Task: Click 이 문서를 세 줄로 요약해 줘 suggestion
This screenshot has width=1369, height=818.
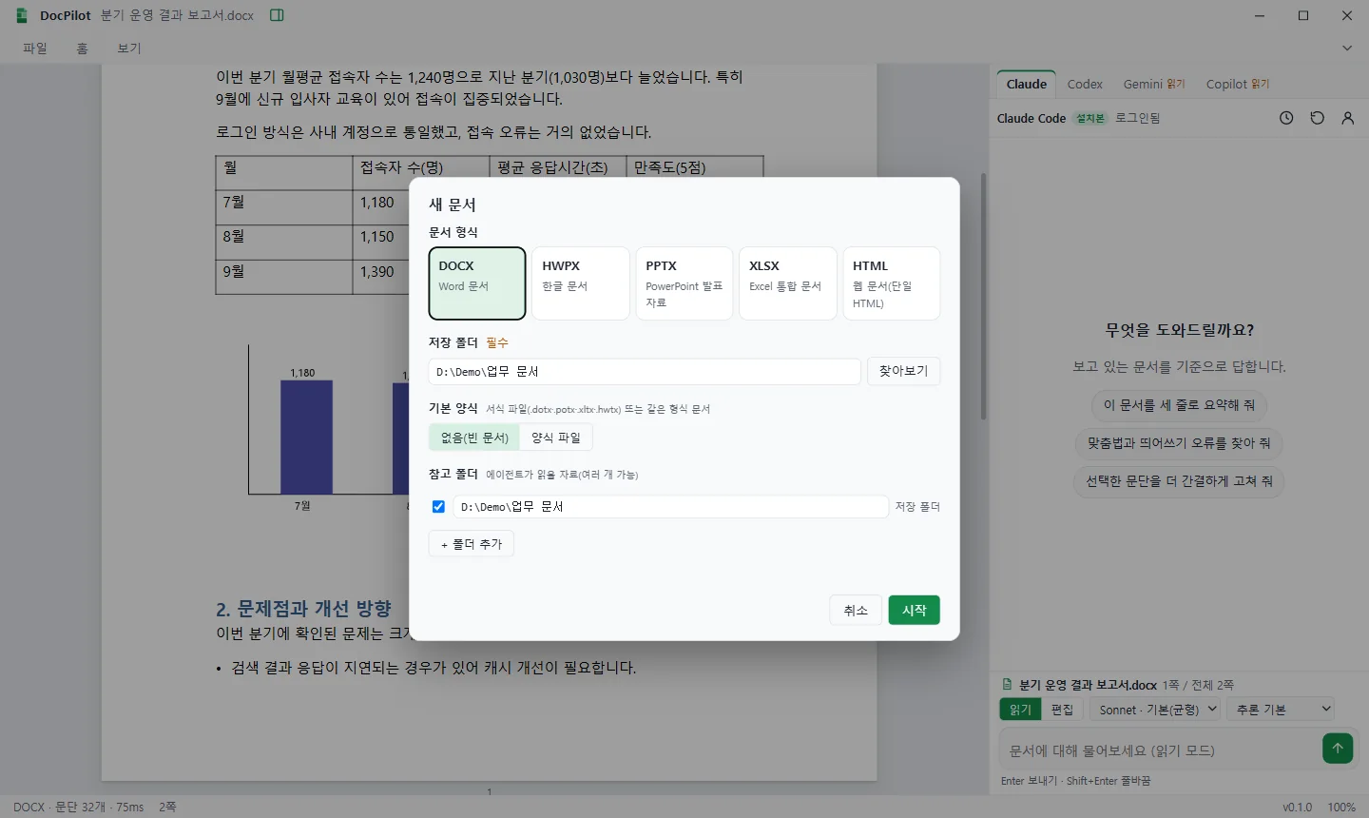Action: tap(1179, 405)
